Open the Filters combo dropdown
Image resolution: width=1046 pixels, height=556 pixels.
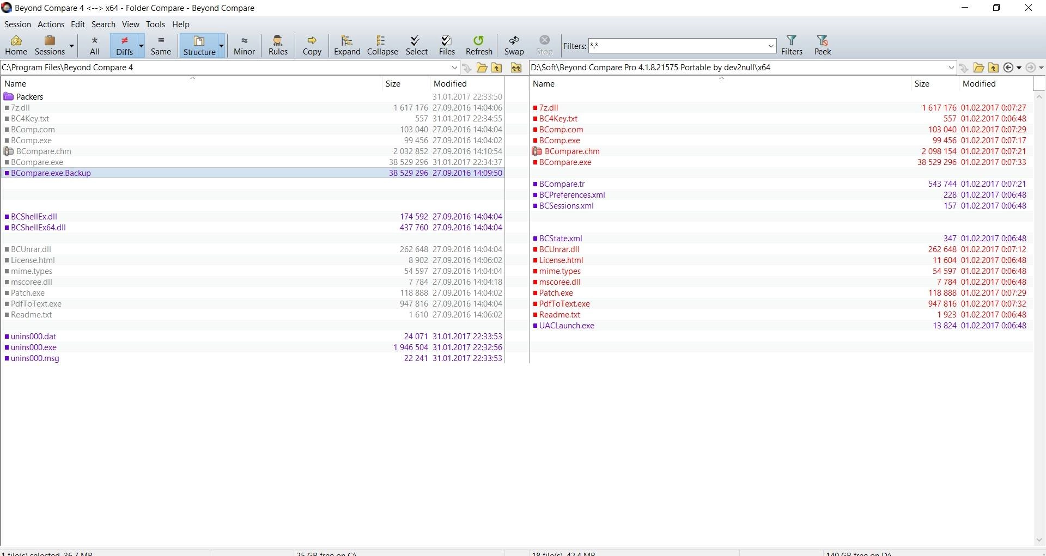click(771, 46)
